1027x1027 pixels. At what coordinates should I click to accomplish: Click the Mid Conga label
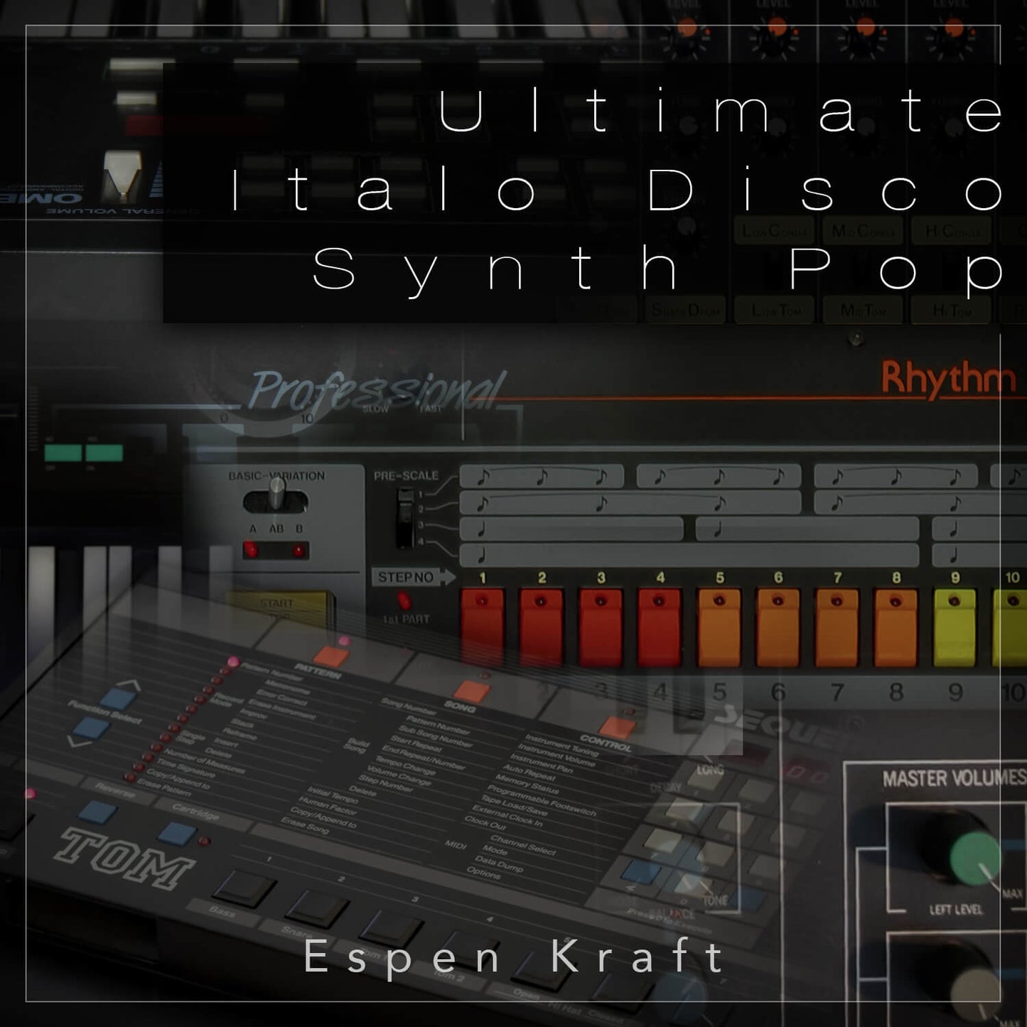pyautogui.click(x=863, y=231)
